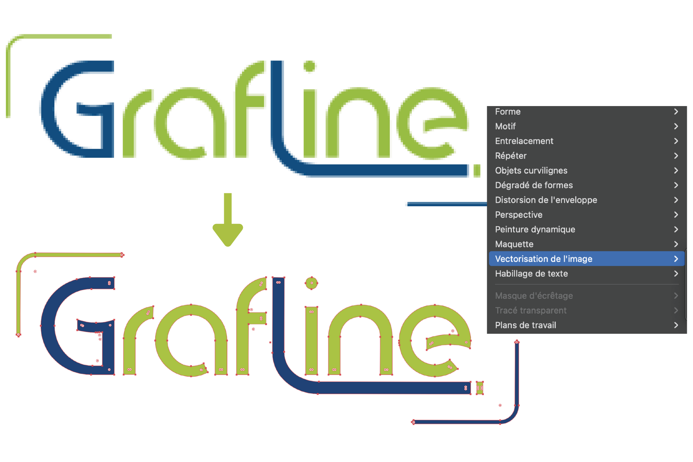
Task: Expand arrow next to Forme
Action: click(676, 112)
